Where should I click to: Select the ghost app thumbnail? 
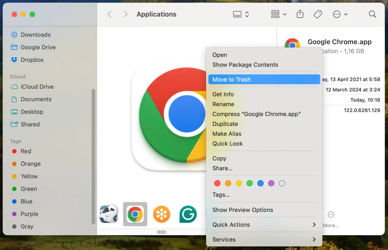pyautogui.click(x=109, y=214)
